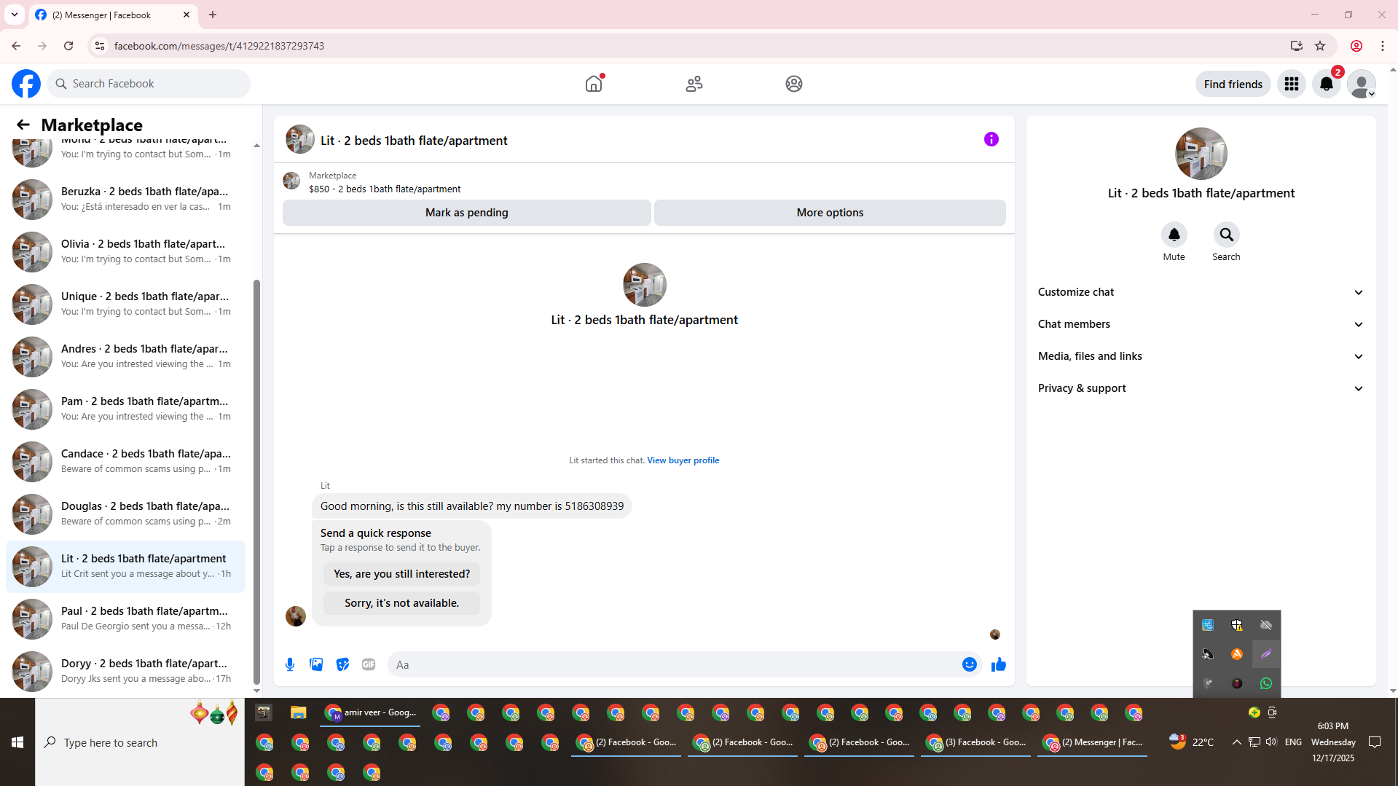
Task: Open the Douglas conversation
Action: [125, 514]
